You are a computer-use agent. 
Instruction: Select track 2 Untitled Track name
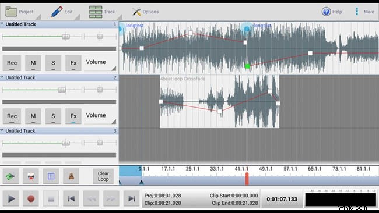click(x=20, y=77)
